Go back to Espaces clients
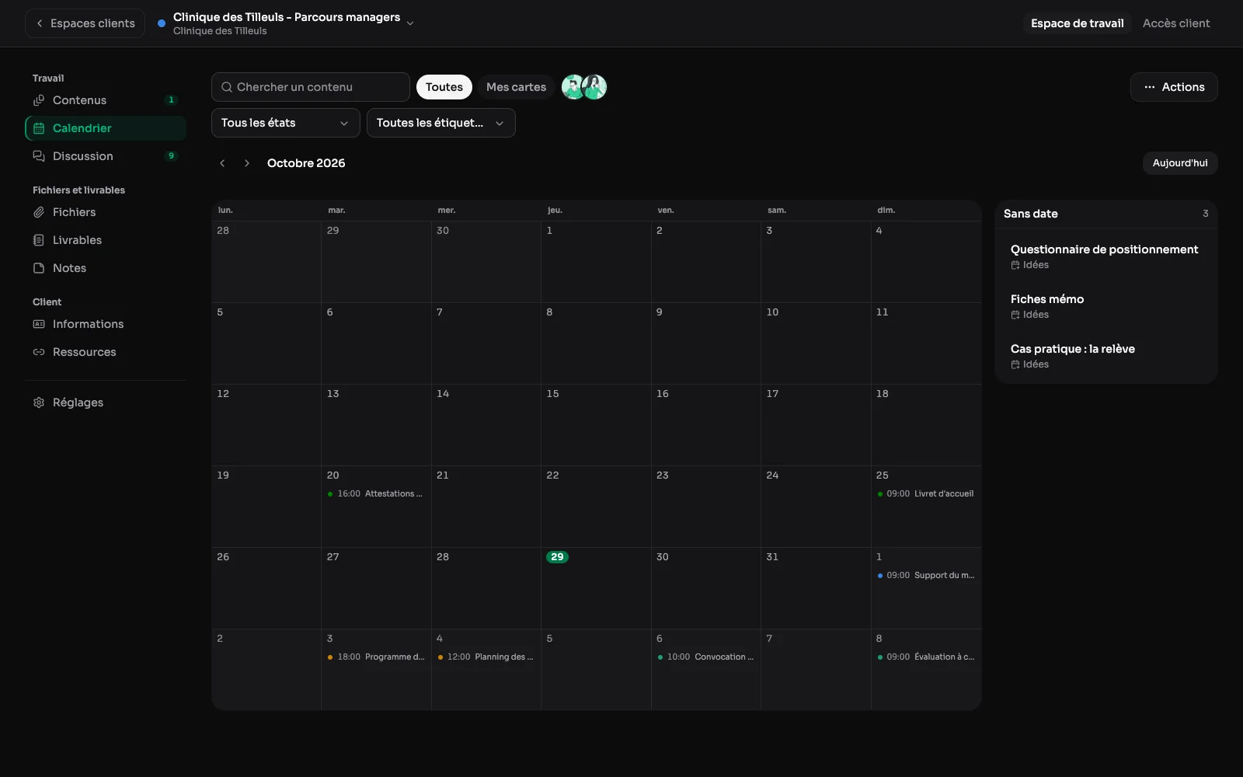 tap(85, 23)
